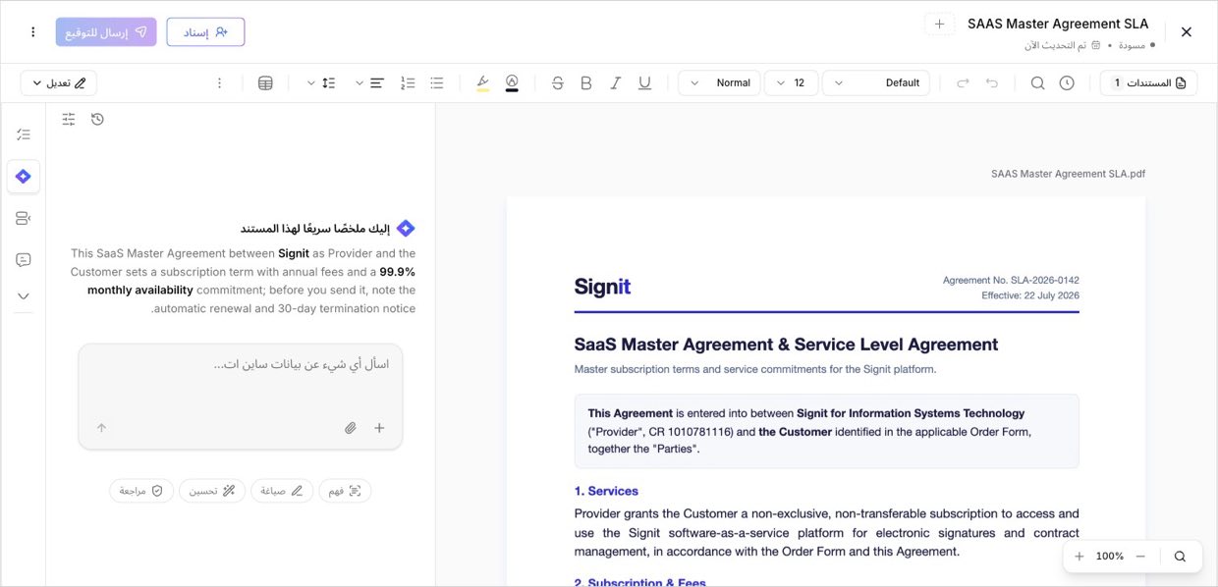Image resolution: width=1218 pixels, height=587 pixels.
Task: Click the magnifier next to zoom controls
Action: [1180, 557]
